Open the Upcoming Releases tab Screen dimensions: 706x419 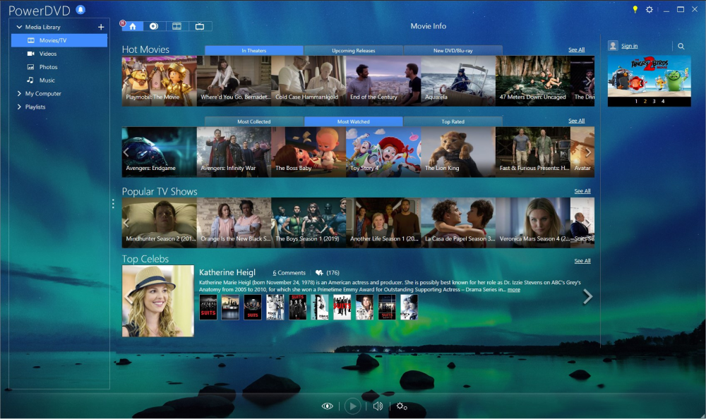(354, 50)
